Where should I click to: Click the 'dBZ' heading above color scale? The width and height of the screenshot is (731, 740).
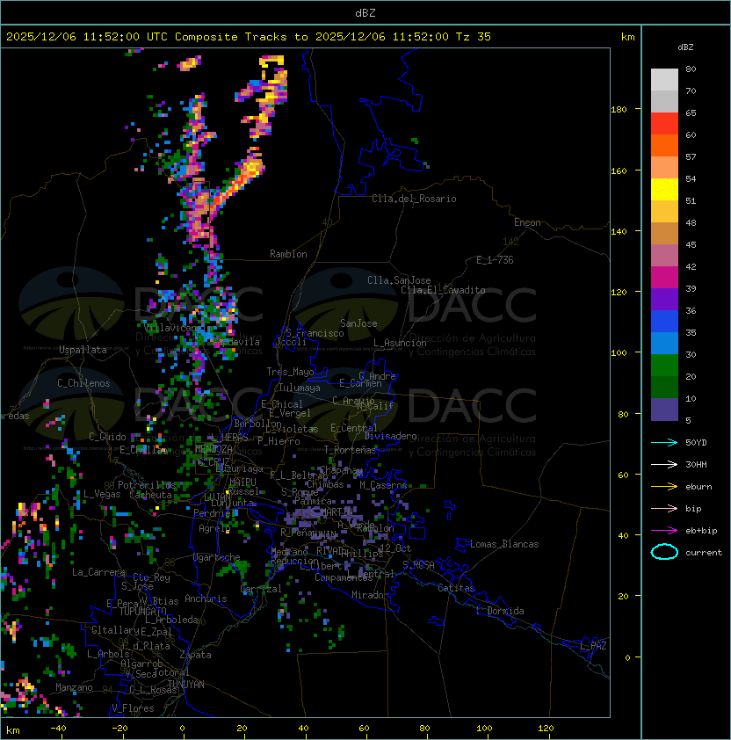(685, 47)
